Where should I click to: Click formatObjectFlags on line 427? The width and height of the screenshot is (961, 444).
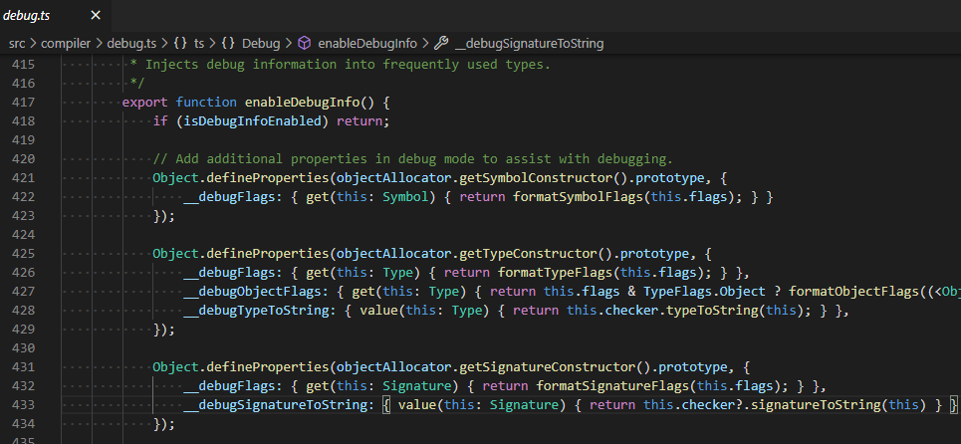tap(853, 292)
